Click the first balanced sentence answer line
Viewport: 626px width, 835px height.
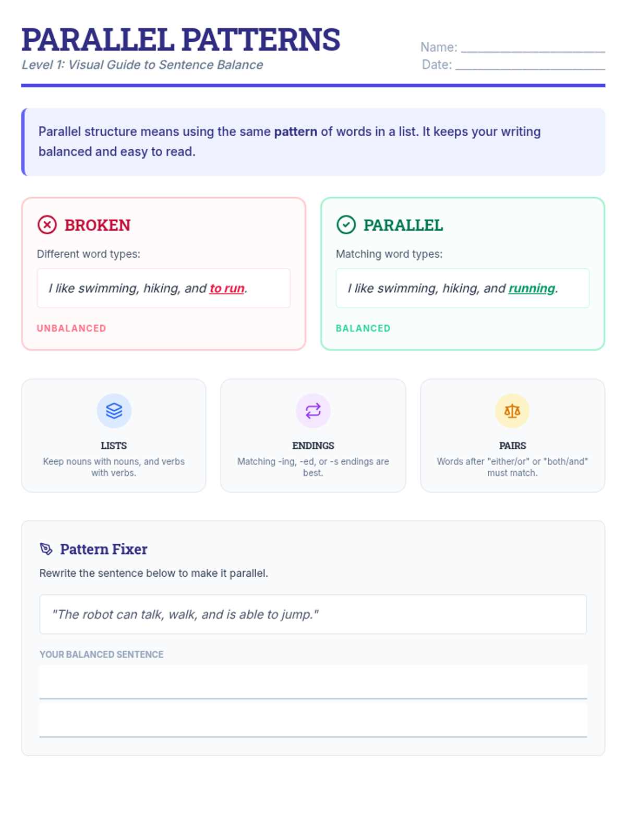[313, 683]
